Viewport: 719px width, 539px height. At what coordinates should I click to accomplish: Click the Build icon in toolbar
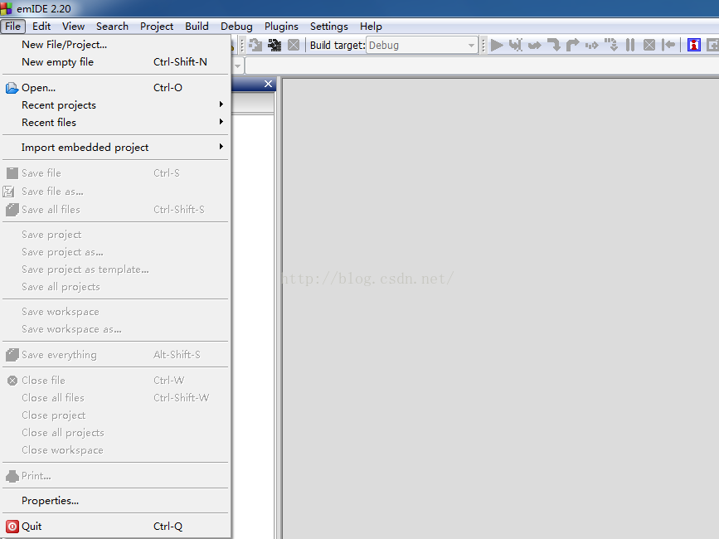pos(255,45)
